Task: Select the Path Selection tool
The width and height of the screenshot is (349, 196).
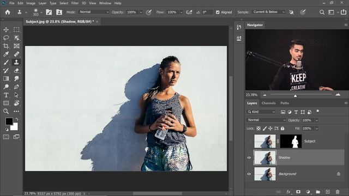Action: point(16,95)
